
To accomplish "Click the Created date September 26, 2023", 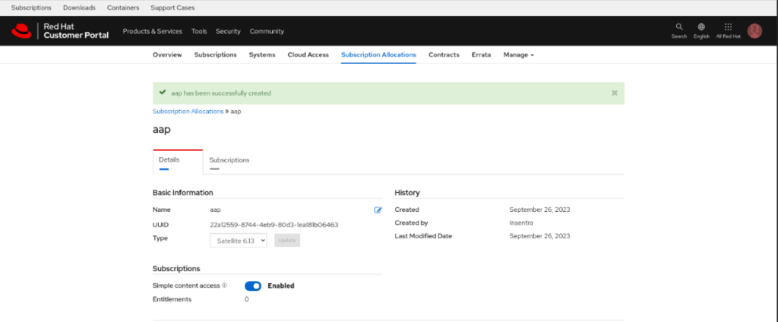I will click(539, 210).
